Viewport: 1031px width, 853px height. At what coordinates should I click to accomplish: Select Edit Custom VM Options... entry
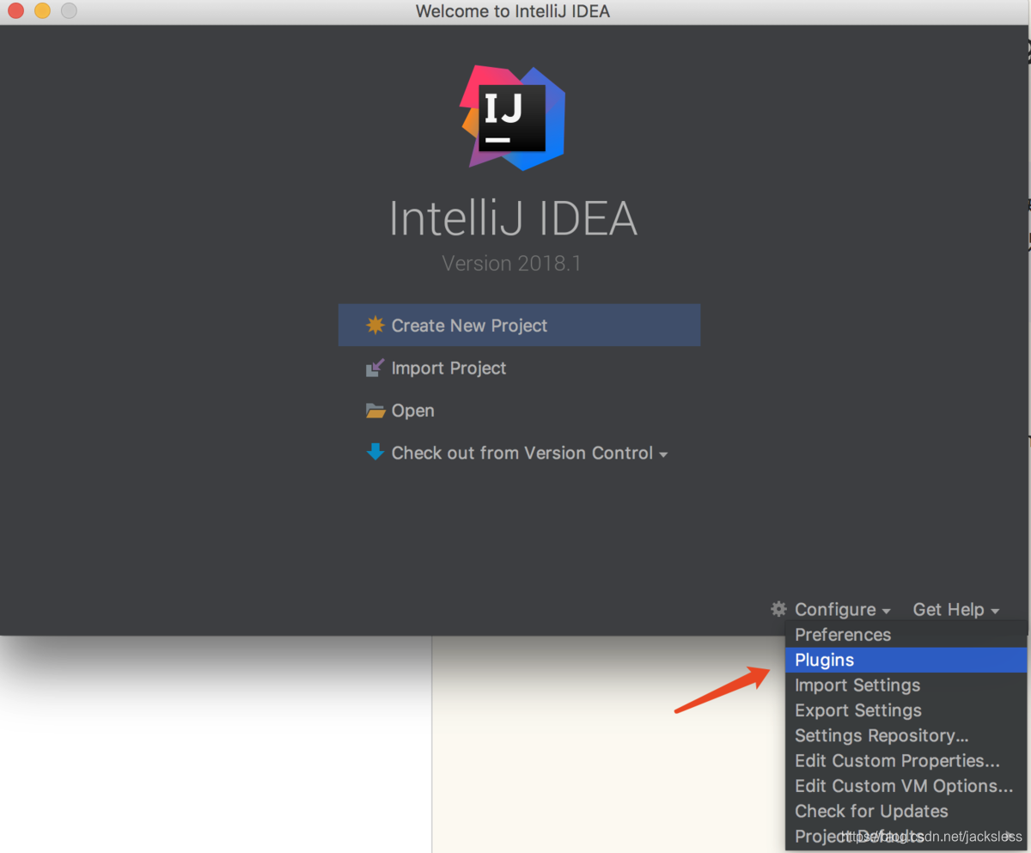pyautogui.click(x=906, y=786)
